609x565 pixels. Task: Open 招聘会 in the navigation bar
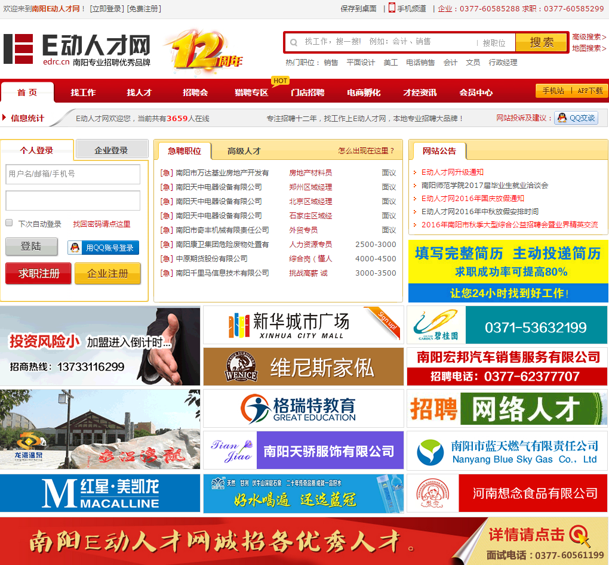tap(195, 92)
